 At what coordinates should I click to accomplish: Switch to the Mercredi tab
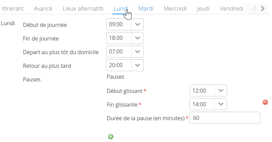pos(175,9)
